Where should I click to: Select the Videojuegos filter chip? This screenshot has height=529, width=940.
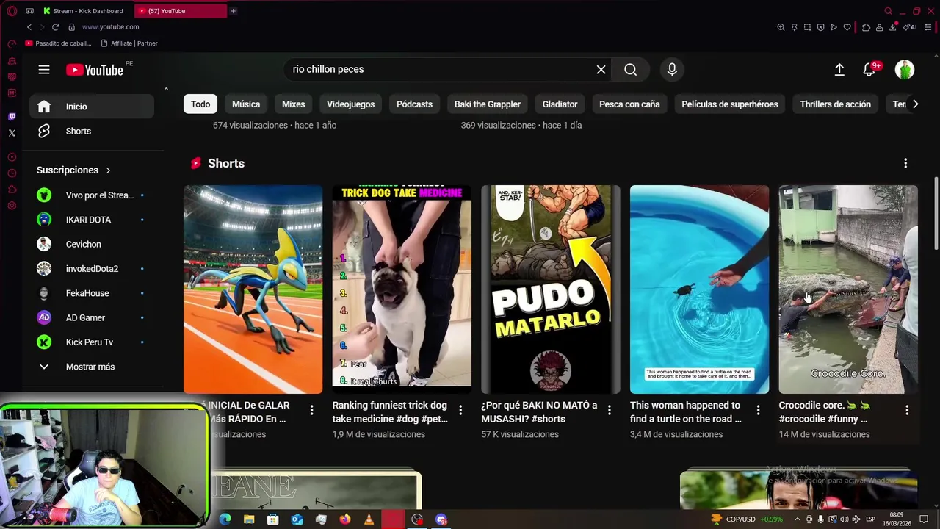(350, 104)
